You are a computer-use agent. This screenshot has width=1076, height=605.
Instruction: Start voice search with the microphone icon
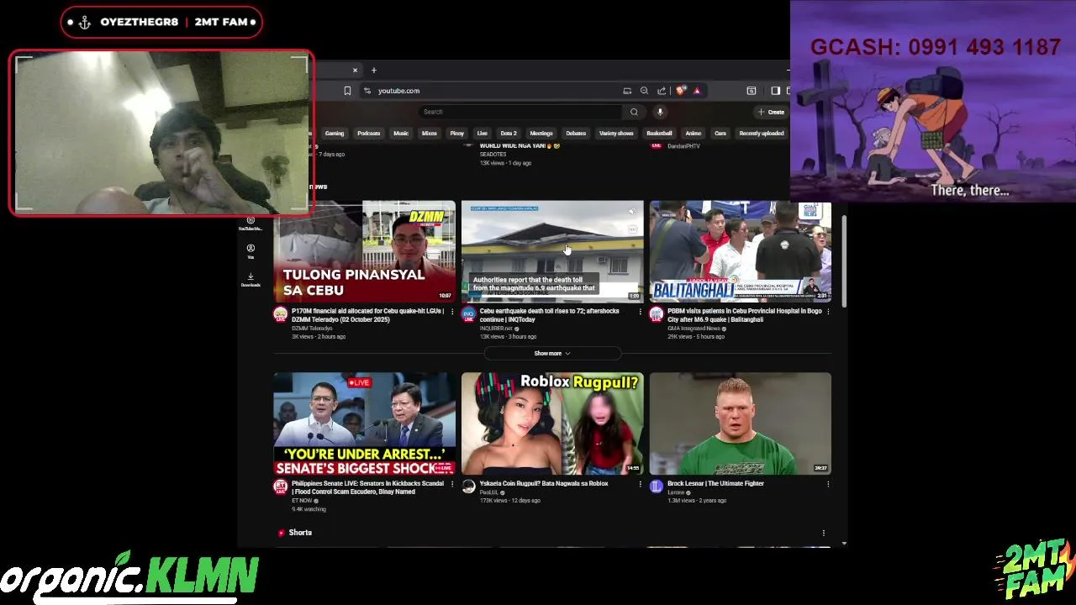660,112
